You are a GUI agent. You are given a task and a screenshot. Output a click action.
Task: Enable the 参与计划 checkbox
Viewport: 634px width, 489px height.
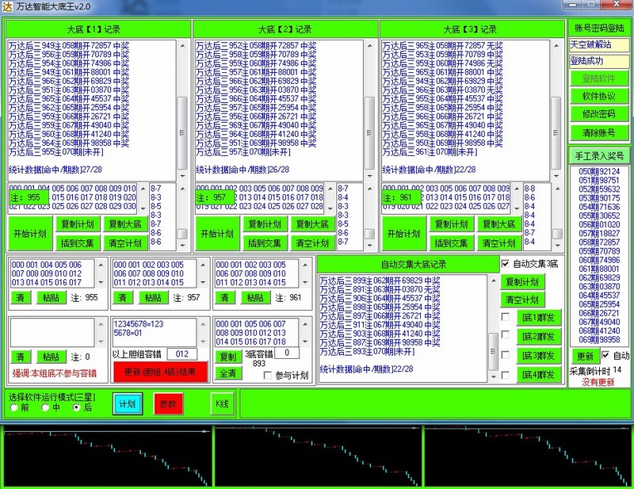pyautogui.click(x=268, y=376)
